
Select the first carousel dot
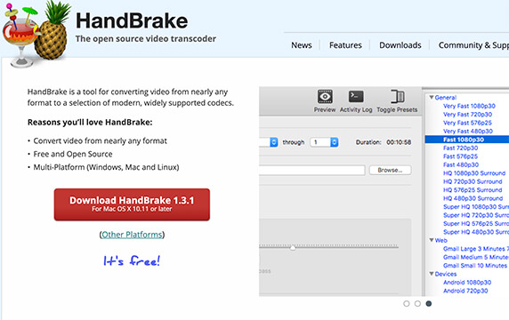(x=407, y=303)
